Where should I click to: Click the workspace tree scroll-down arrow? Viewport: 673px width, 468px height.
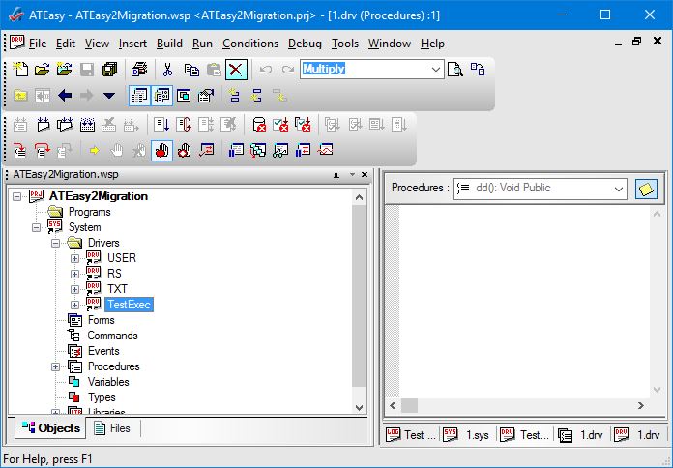pyautogui.click(x=360, y=407)
